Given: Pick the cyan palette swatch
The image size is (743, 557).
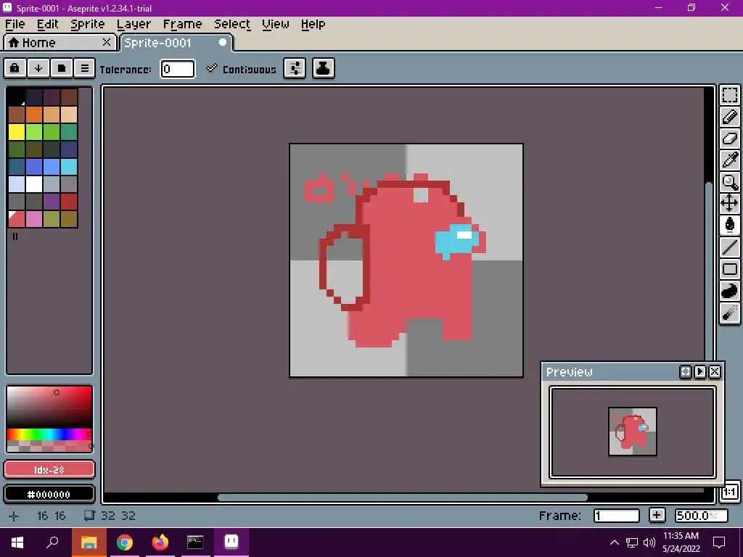Looking at the screenshot, I should tap(69, 167).
